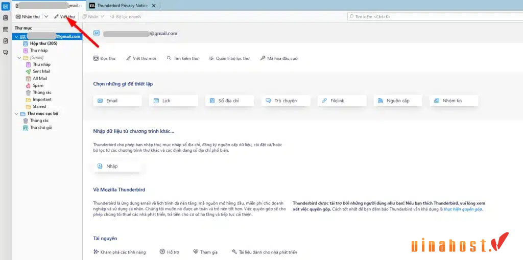Viewport: 523px width, 260px height.
Task: Focus the Tìm kiếm search box
Action: click(x=434, y=17)
